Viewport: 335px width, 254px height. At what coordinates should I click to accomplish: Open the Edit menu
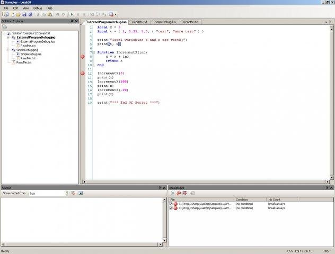tap(15, 8)
